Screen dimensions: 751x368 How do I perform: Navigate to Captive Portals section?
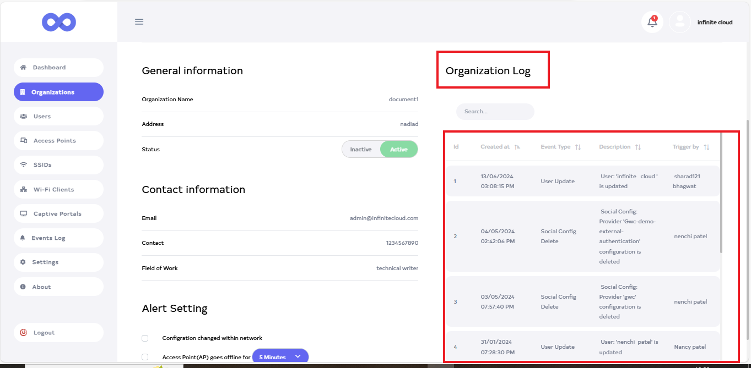[58, 213]
